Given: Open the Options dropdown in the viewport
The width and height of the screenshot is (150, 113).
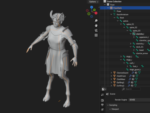Looking at the screenshot, I should [x=93, y=2].
